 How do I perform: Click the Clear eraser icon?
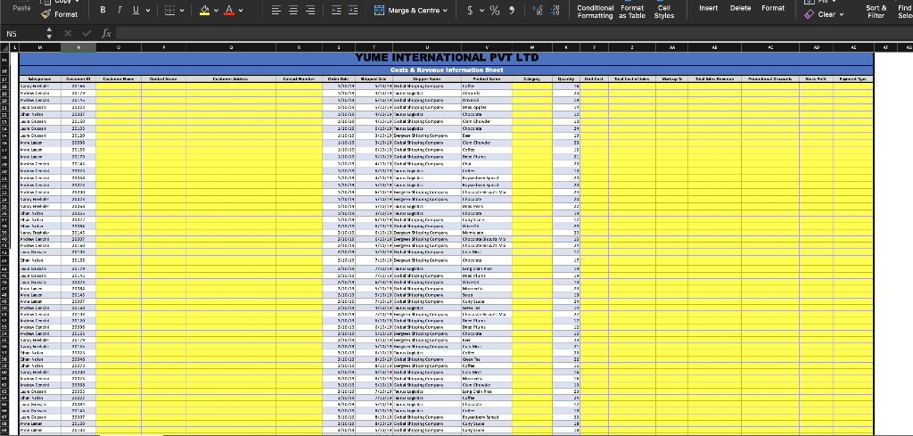[x=809, y=14]
